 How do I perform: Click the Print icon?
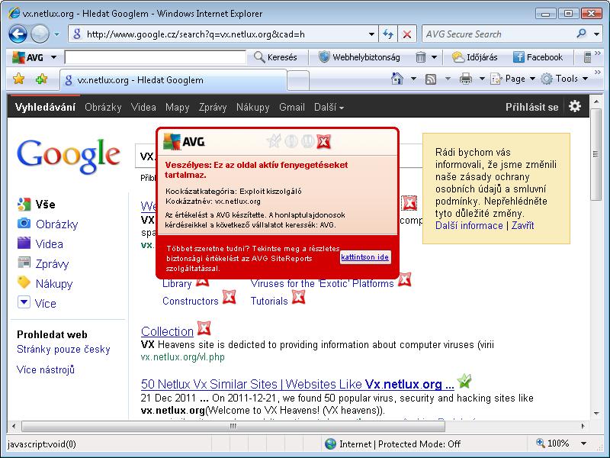(x=466, y=79)
